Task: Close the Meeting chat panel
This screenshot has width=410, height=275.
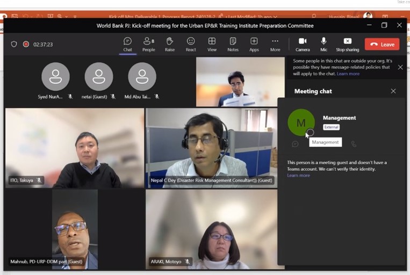Action: click(393, 91)
